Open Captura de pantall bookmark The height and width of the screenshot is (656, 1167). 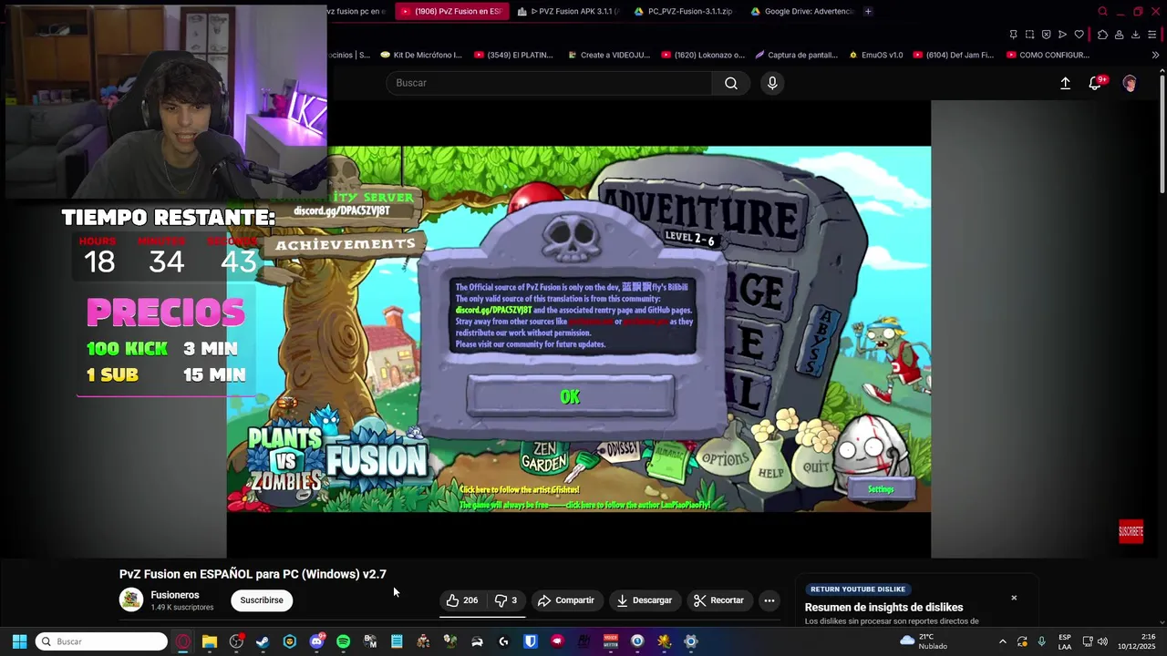[x=797, y=55]
